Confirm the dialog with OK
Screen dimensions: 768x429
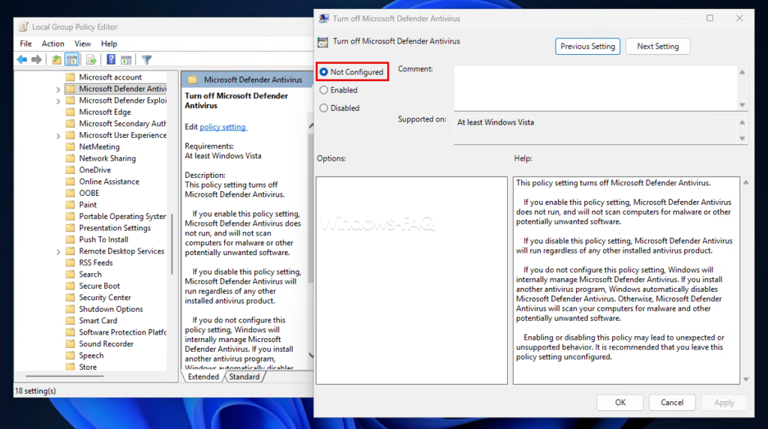(x=620, y=403)
